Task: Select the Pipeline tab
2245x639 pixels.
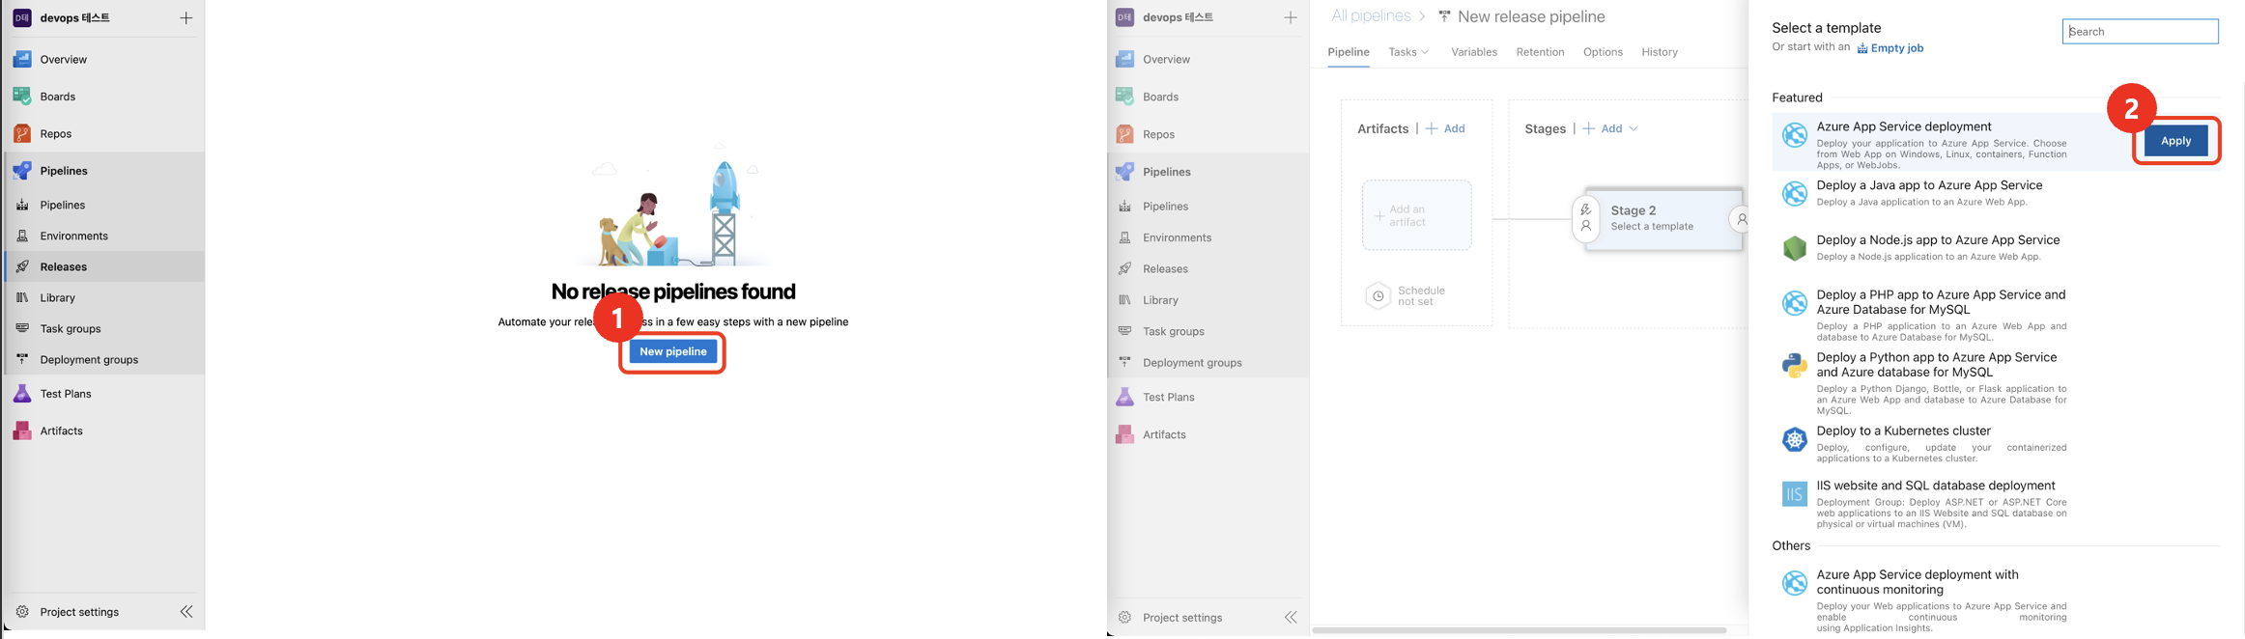Action: tap(1349, 52)
